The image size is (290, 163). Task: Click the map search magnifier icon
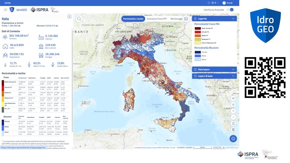[79, 19]
